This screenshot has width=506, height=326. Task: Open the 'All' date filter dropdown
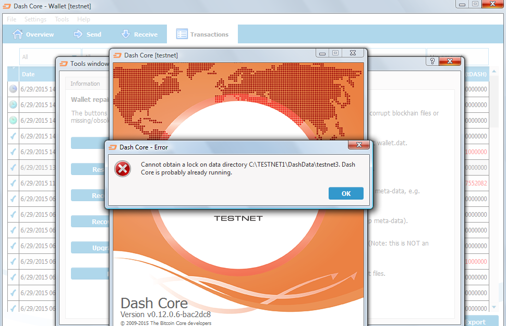(x=50, y=57)
